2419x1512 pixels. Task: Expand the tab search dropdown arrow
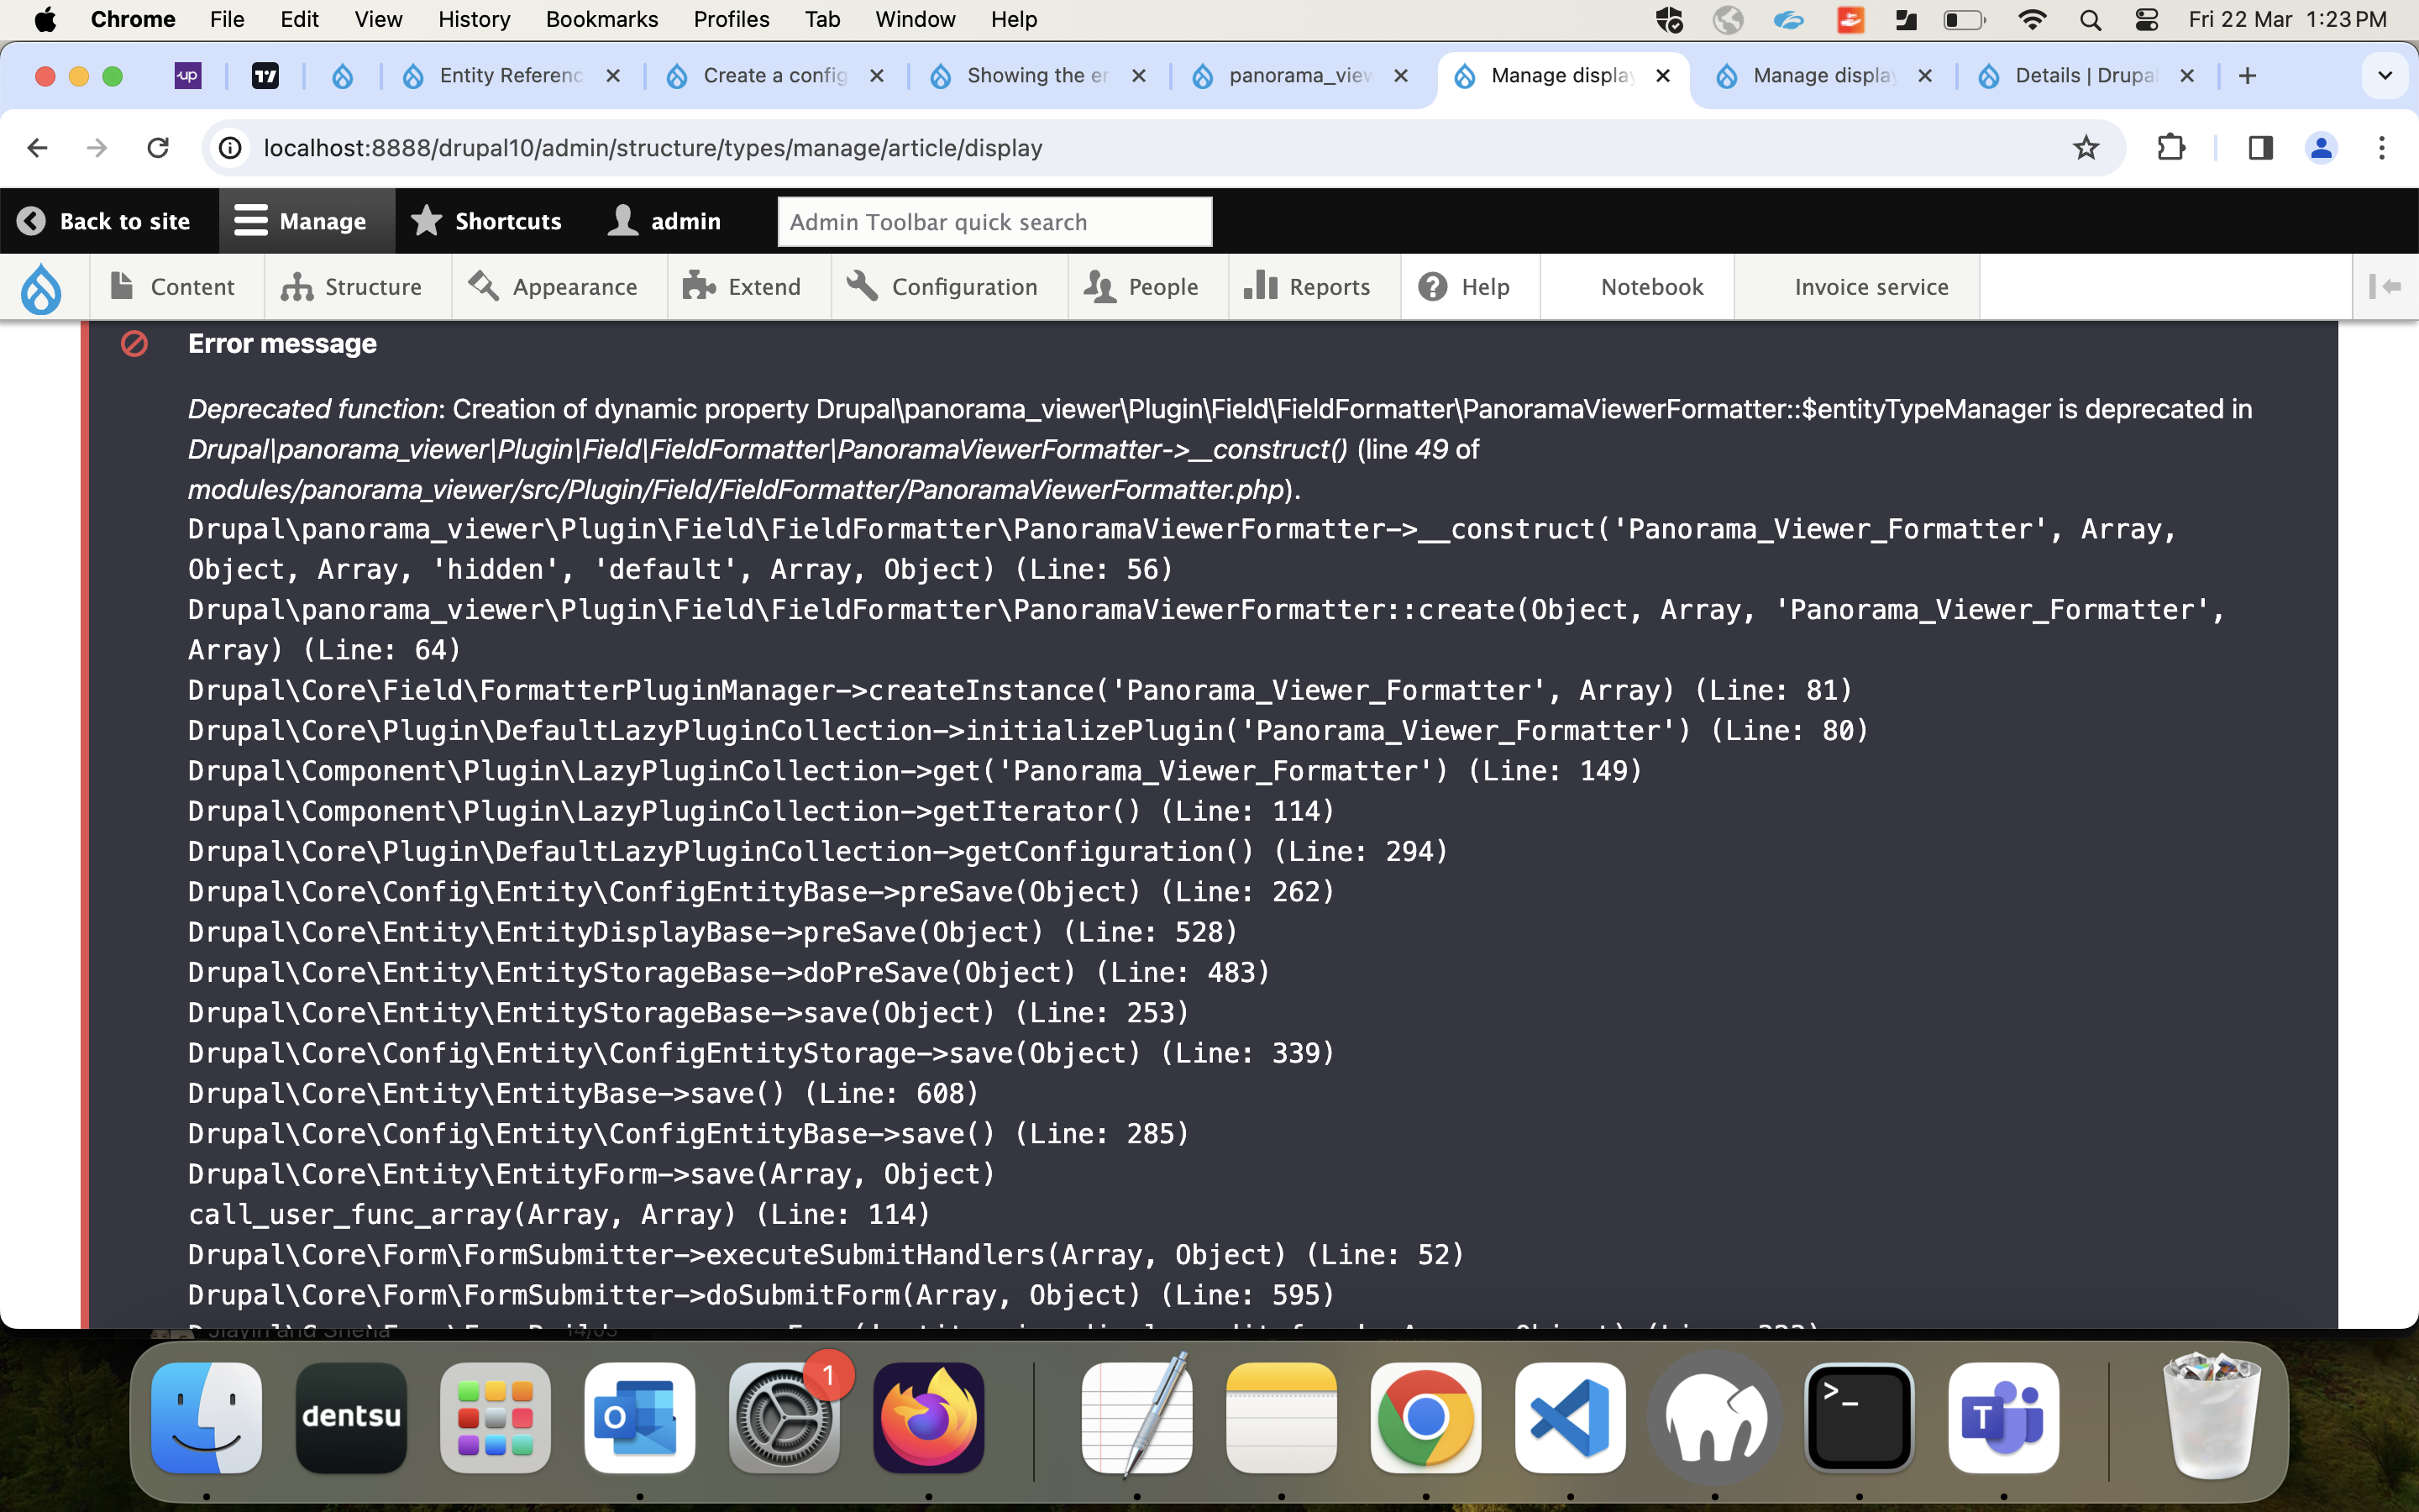point(2384,76)
